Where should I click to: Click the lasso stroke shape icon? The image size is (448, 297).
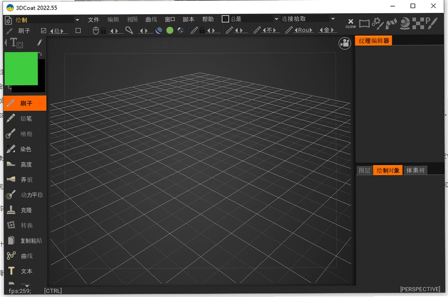(x=129, y=30)
